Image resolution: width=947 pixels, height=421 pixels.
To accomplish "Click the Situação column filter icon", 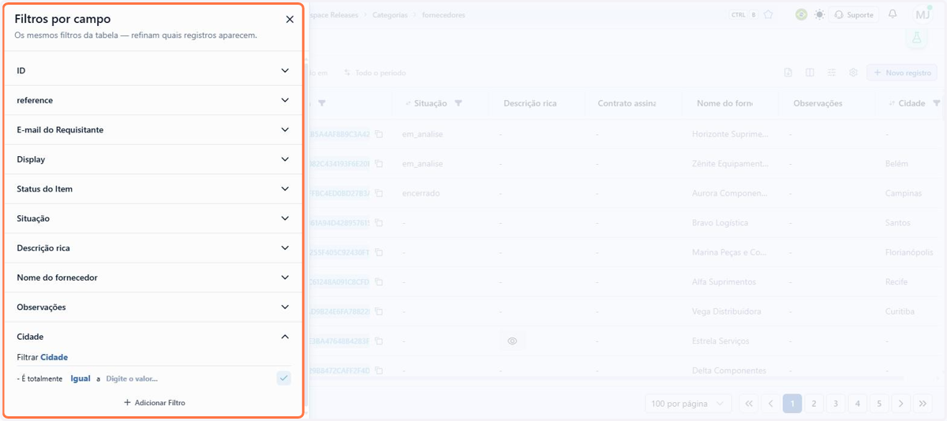I will (459, 103).
